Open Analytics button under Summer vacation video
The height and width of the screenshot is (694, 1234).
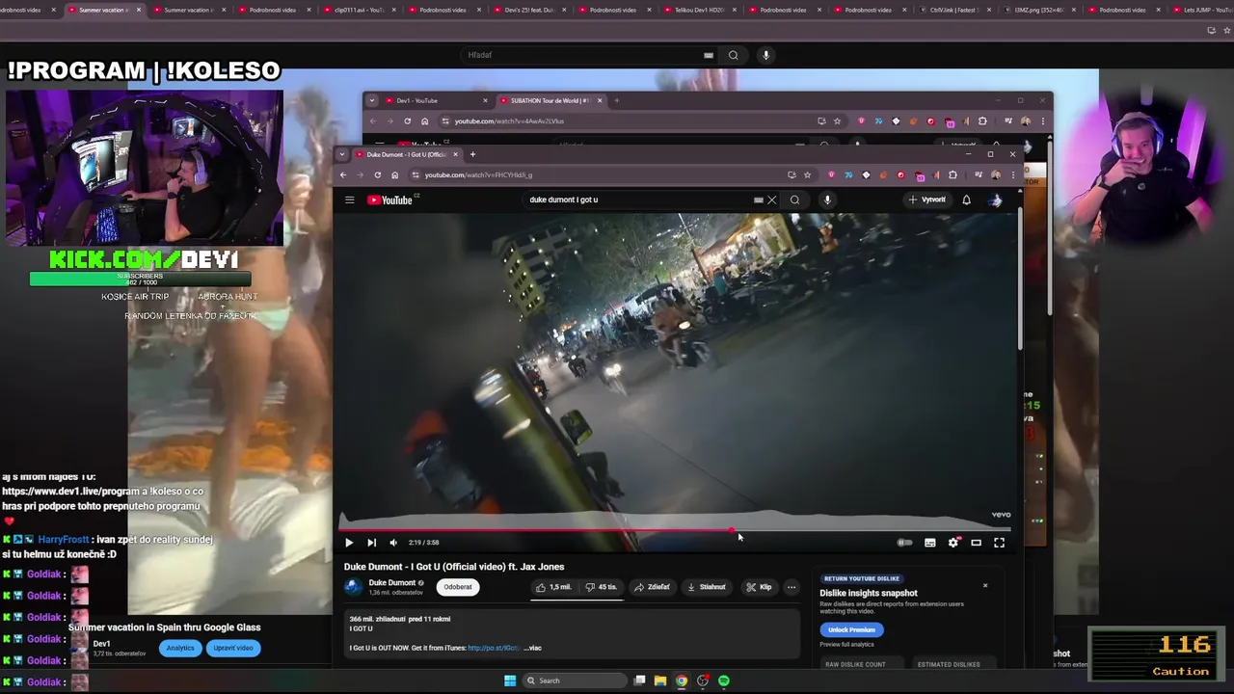coord(180,648)
